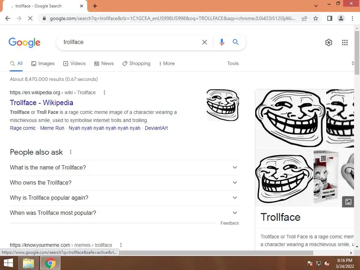360x270 pixels.
Task: Follow the DeviantArt sublink
Action: click(x=156, y=128)
